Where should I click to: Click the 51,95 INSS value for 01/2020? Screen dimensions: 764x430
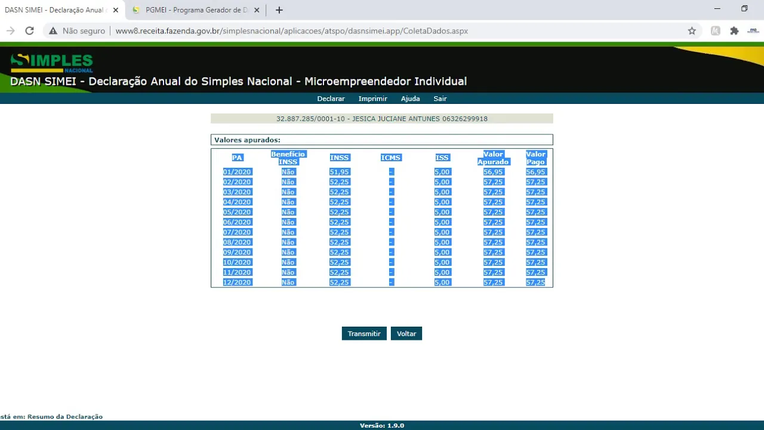340,172
